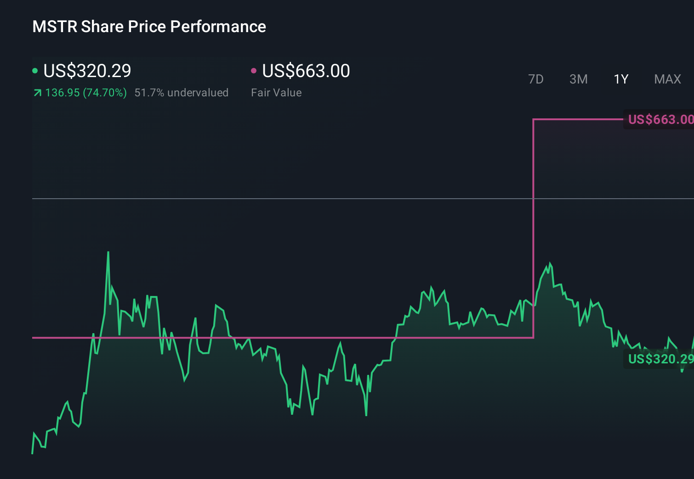Click the green US$320.29 chart tag

[x=660, y=359]
